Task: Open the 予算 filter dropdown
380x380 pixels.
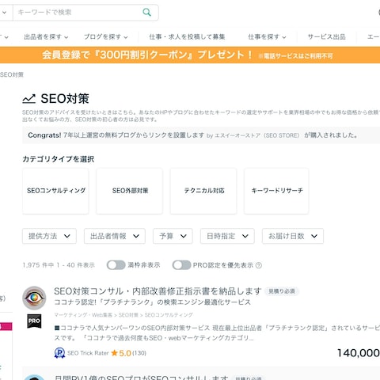Action: [173, 236]
